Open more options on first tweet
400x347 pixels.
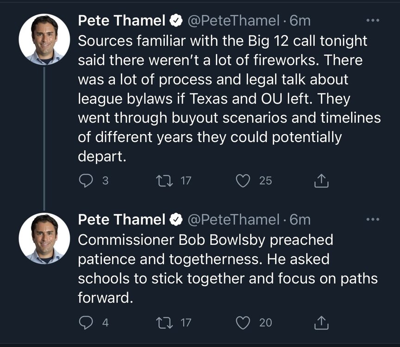pyautogui.click(x=372, y=21)
